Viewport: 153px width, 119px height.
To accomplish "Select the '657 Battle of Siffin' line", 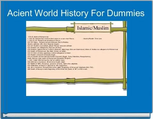I will (53, 64).
